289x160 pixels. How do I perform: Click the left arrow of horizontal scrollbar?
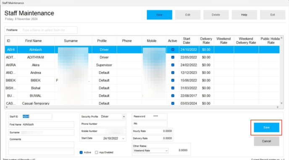click(x=6, y=107)
